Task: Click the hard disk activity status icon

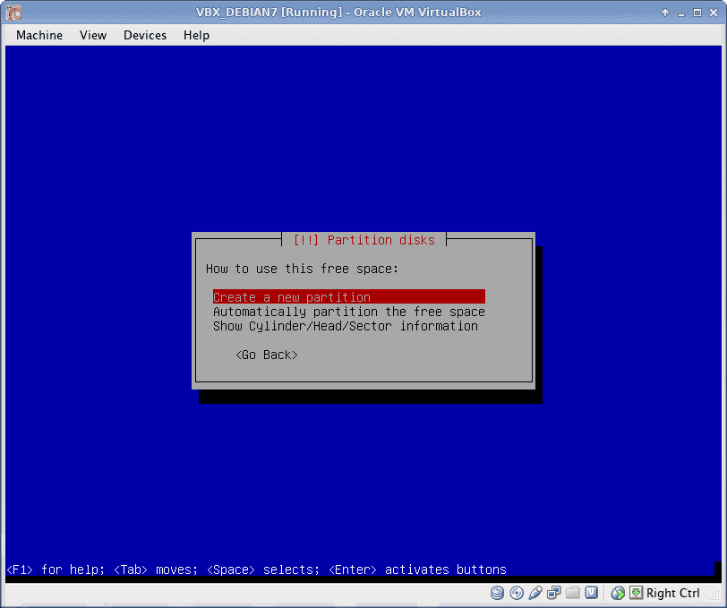Action: [x=498, y=593]
